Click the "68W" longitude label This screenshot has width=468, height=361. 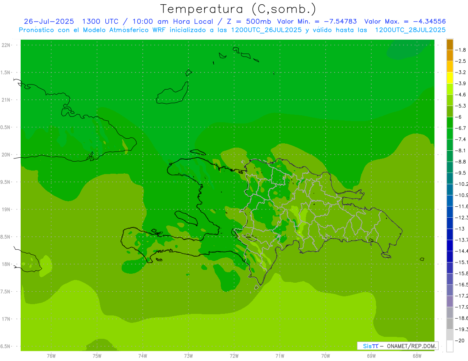click(417, 356)
